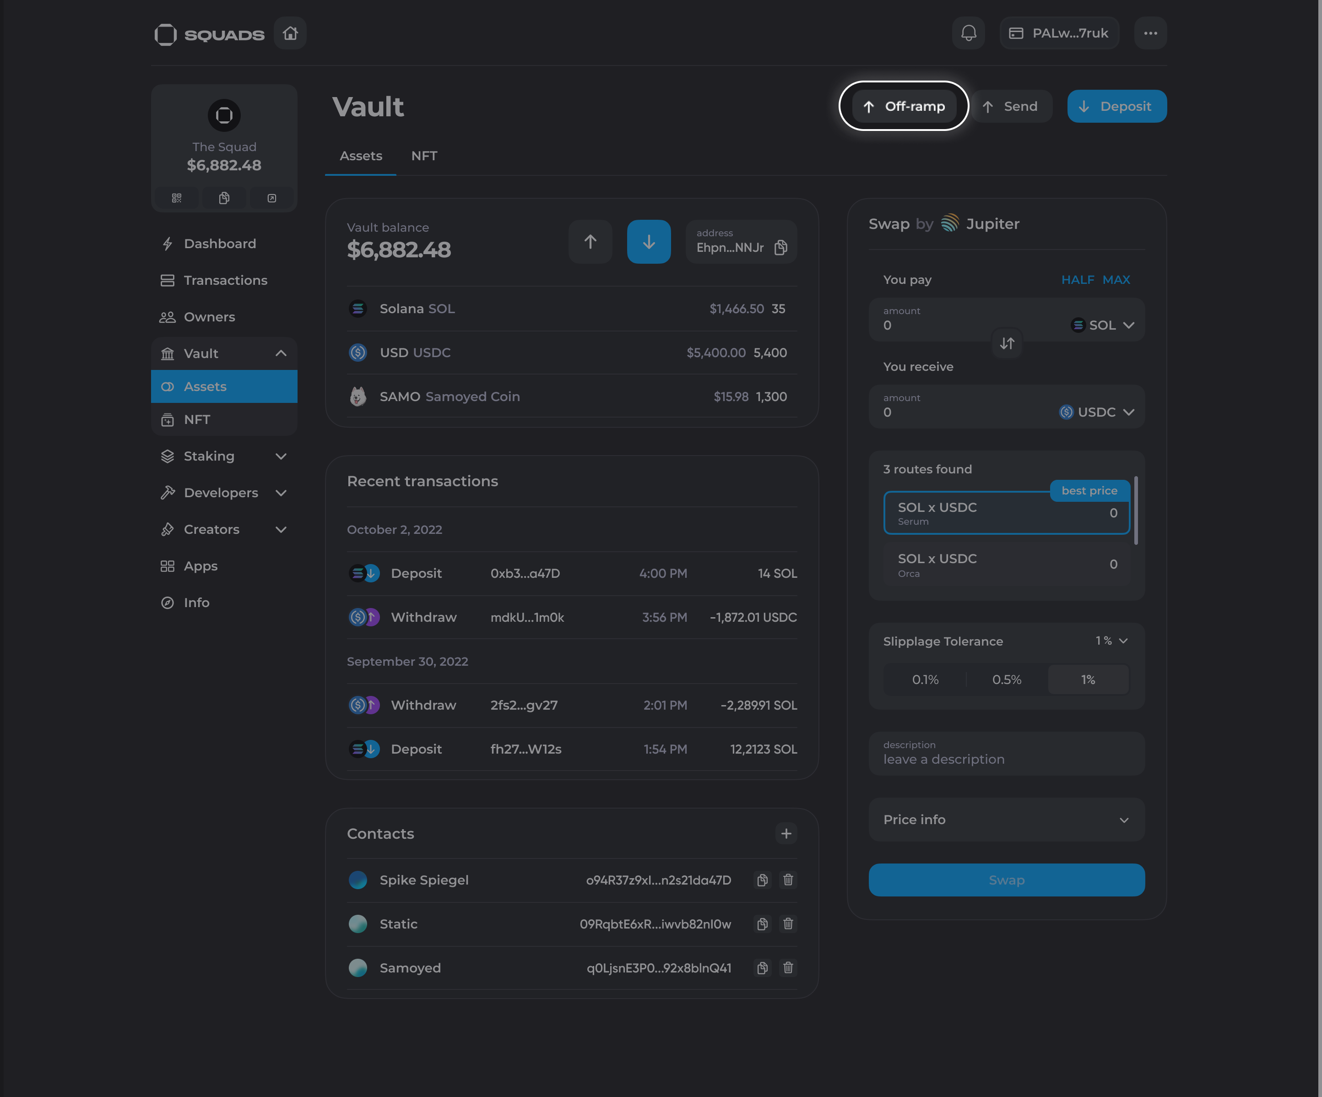1322x1097 pixels.
Task: Show the squad QR code icon
Action: [177, 198]
